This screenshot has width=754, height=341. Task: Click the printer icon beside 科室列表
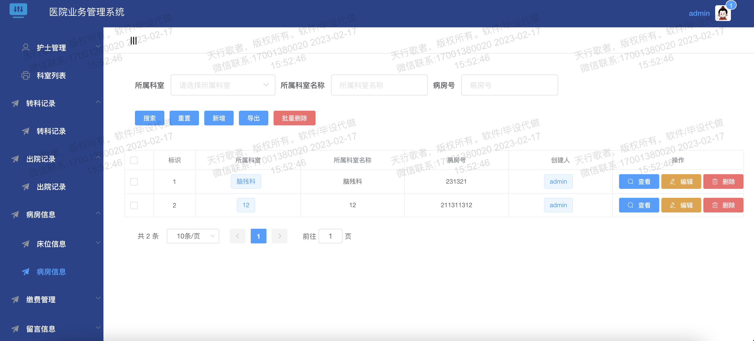point(26,76)
